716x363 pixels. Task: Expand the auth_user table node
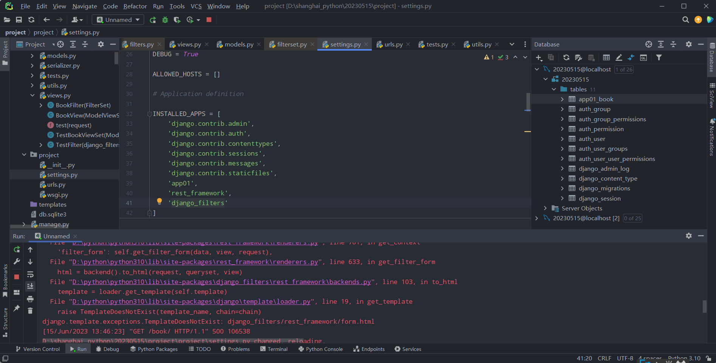(562, 139)
